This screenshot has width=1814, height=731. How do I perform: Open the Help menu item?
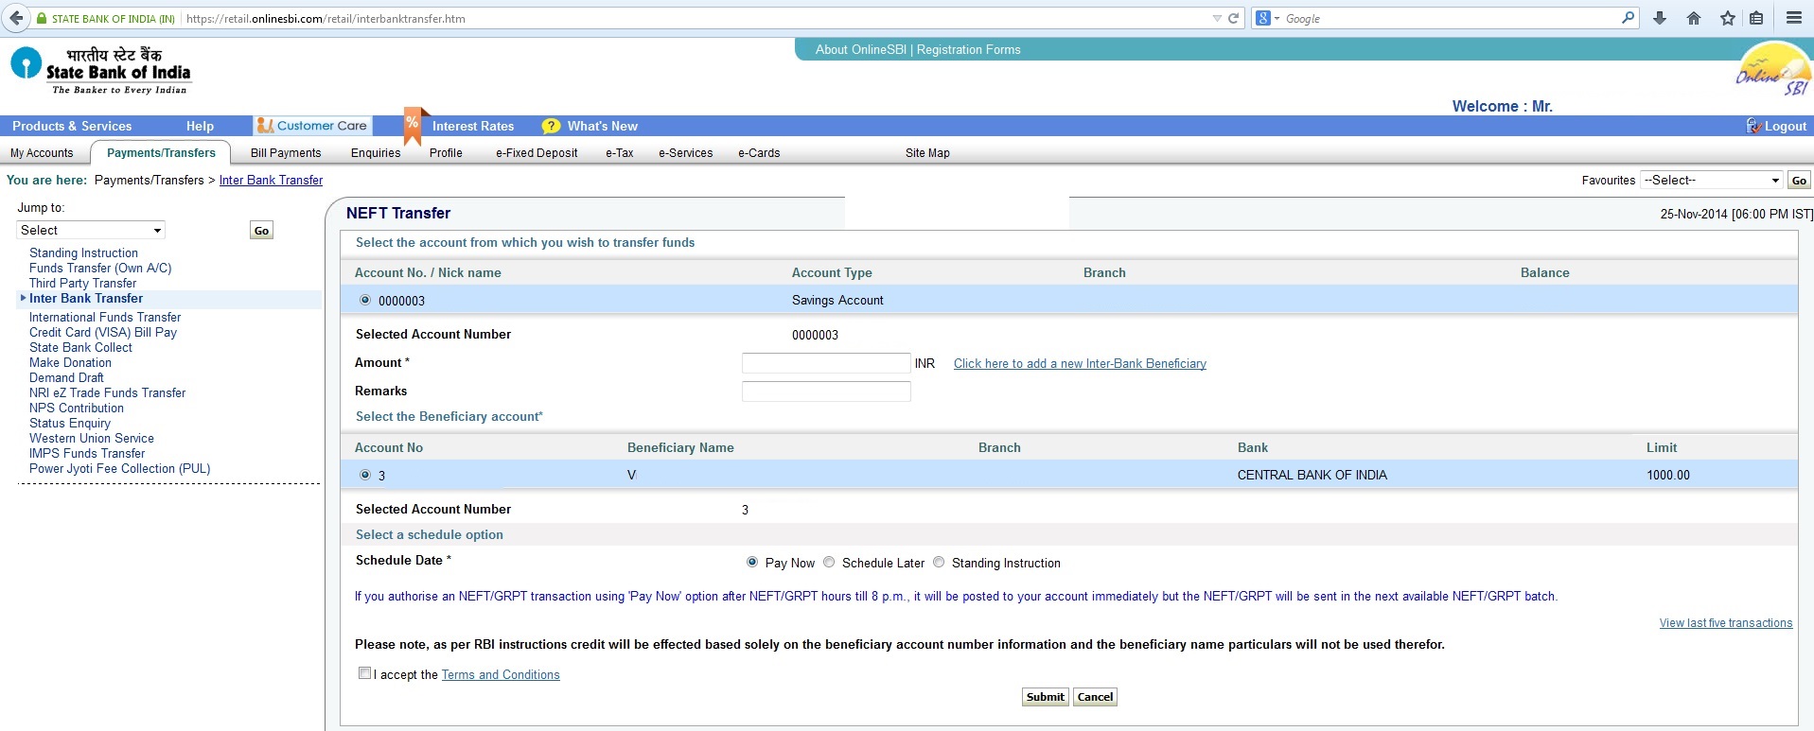click(x=200, y=126)
